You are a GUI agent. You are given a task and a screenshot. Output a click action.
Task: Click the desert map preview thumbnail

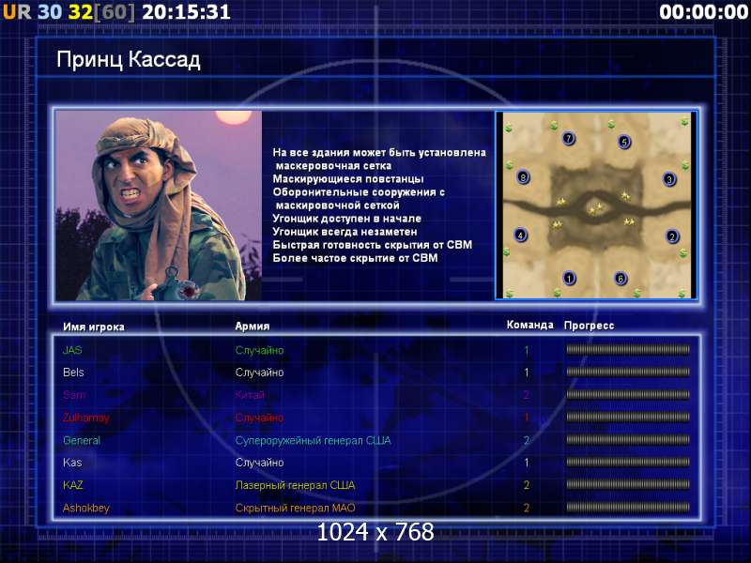[x=596, y=205]
